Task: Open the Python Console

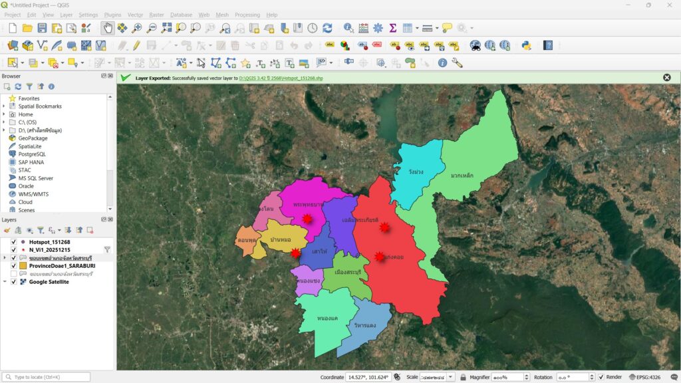Action: (x=526, y=45)
